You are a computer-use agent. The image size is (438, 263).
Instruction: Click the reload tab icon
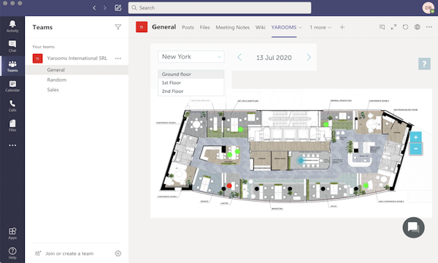point(405,27)
